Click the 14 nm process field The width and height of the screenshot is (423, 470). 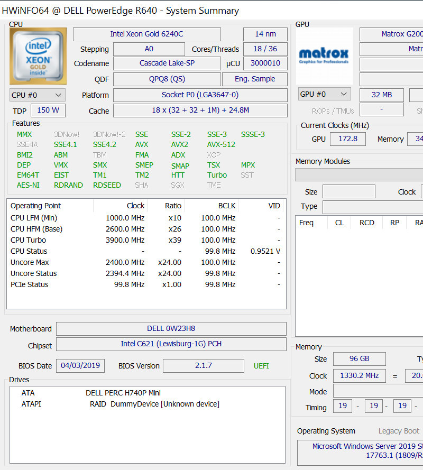point(265,34)
